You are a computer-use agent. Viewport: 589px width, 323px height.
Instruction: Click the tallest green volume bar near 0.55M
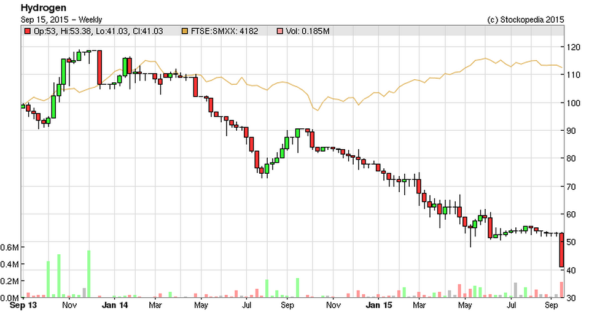(x=89, y=274)
